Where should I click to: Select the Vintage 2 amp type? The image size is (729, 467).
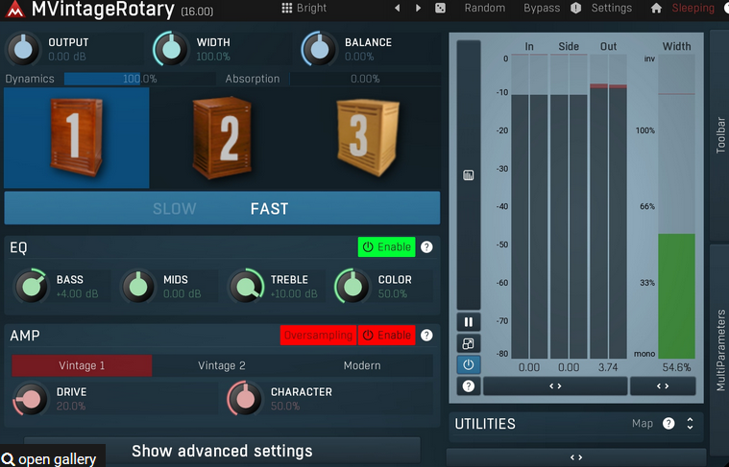point(222,365)
